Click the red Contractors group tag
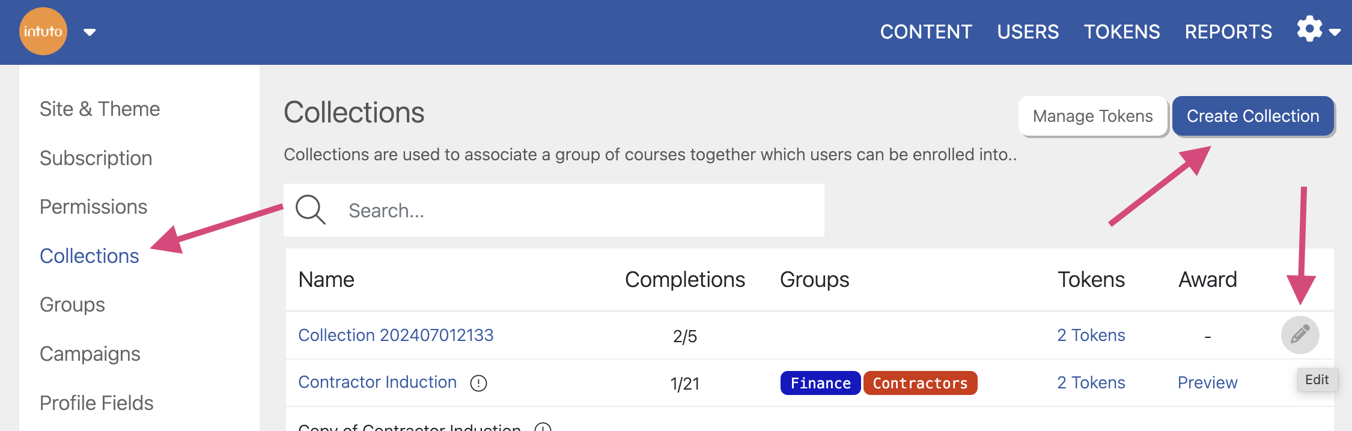This screenshot has height=431, width=1352. pos(920,383)
